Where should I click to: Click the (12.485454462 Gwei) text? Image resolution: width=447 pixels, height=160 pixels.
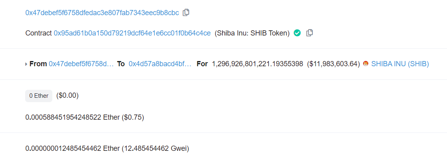point(155,148)
